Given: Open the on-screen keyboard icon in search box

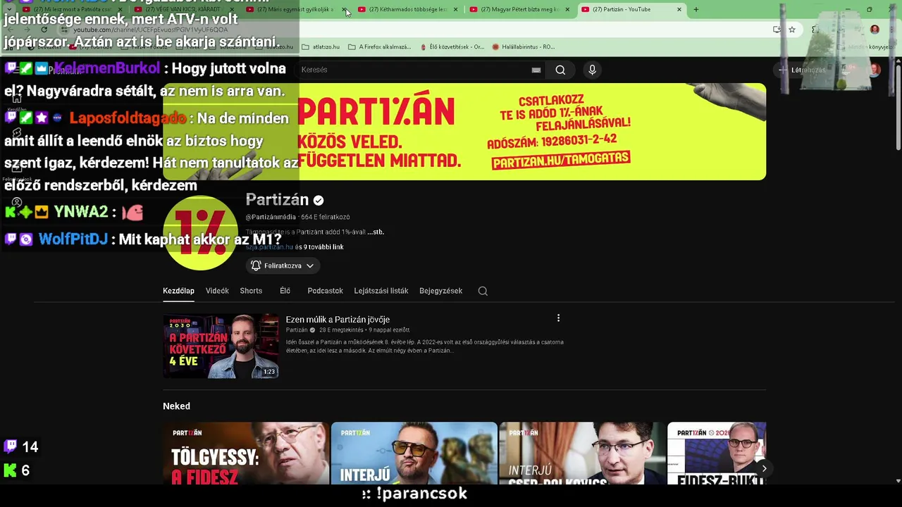Looking at the screenshot, I should (x=536, y=70).
